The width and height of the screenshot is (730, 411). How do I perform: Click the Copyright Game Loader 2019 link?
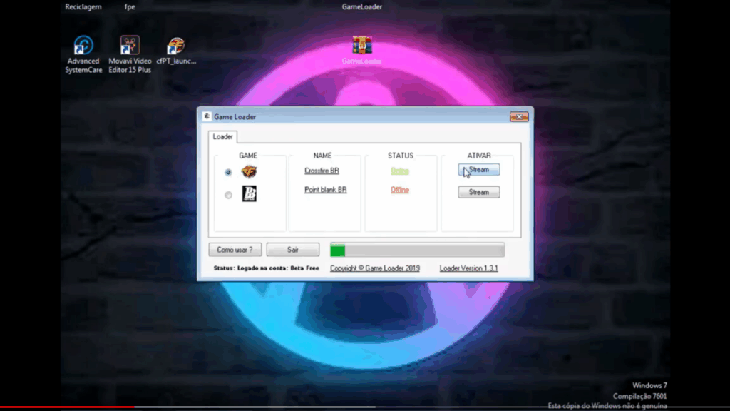coord(374,268)
